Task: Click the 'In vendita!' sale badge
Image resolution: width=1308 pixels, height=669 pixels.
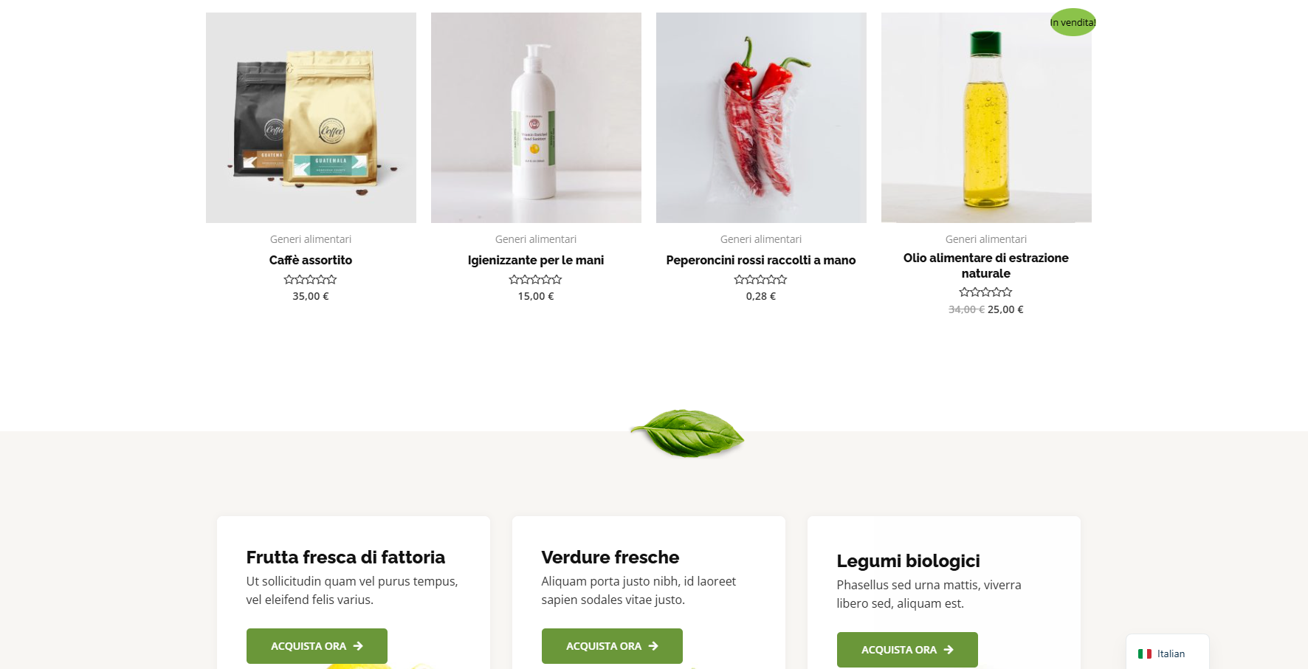Action: 1073,22
